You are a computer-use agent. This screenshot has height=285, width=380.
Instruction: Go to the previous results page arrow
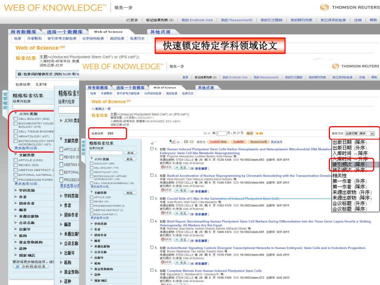click(209, 133)
